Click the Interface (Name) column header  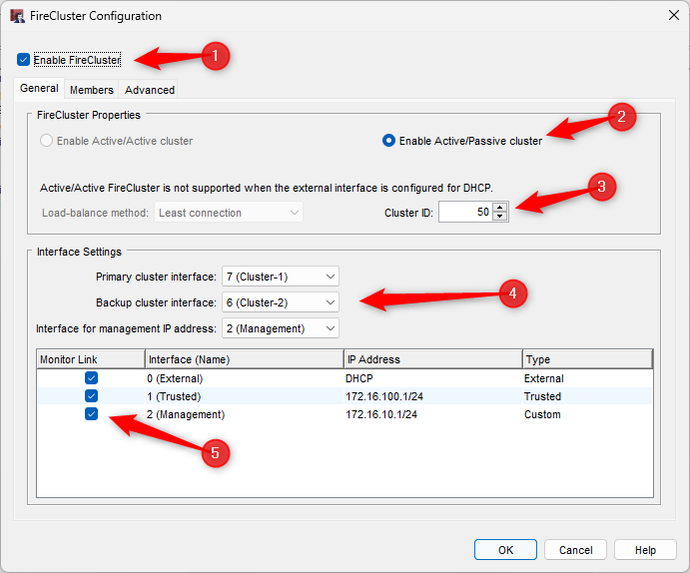pos(245,359)
